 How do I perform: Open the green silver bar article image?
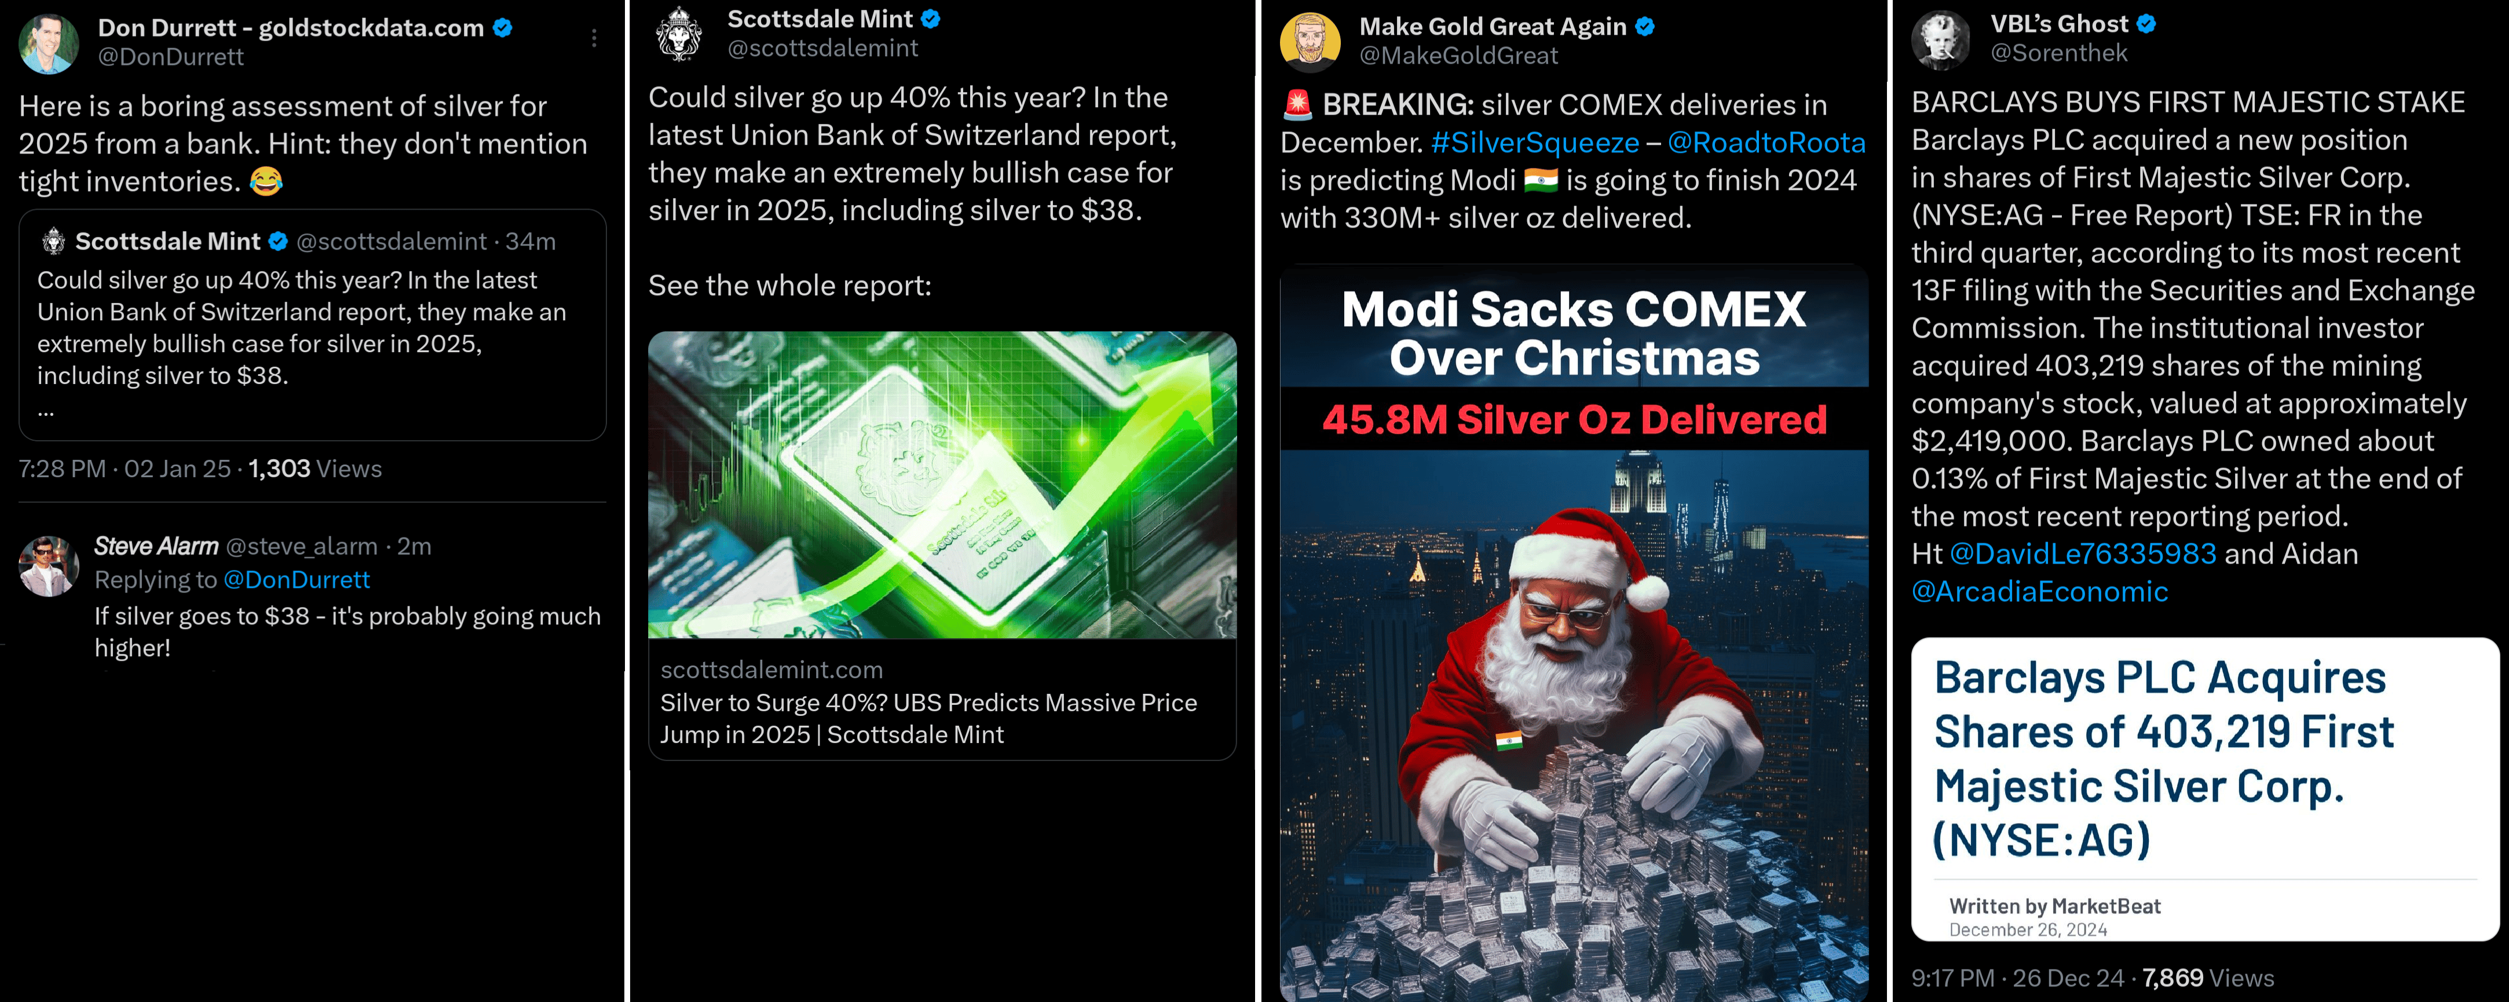pos(942,485)
